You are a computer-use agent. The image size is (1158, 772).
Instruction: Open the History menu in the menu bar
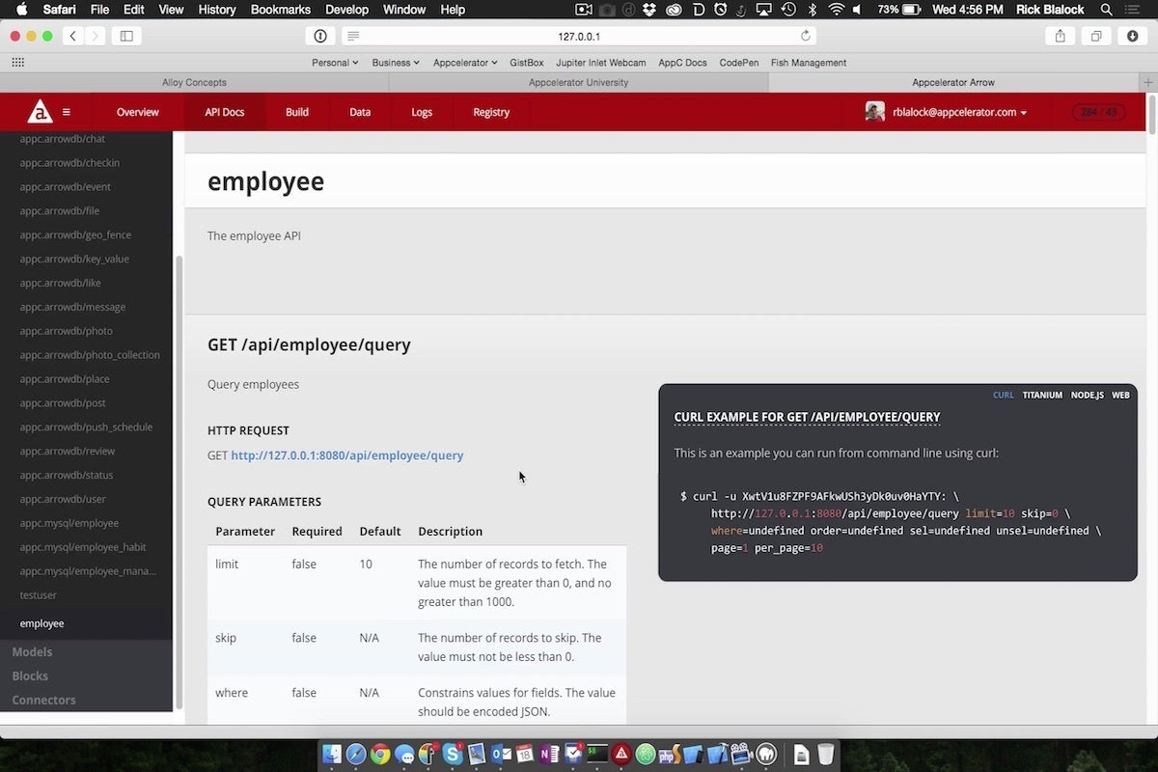click(x=216, y=10)
